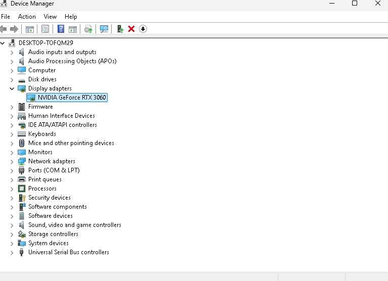Expand the Network adapters category
388x281 pixels.
(12, 161)
